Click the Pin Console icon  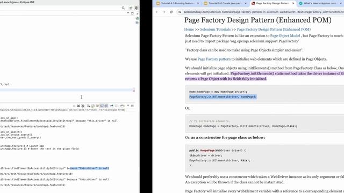coord(112,106)
